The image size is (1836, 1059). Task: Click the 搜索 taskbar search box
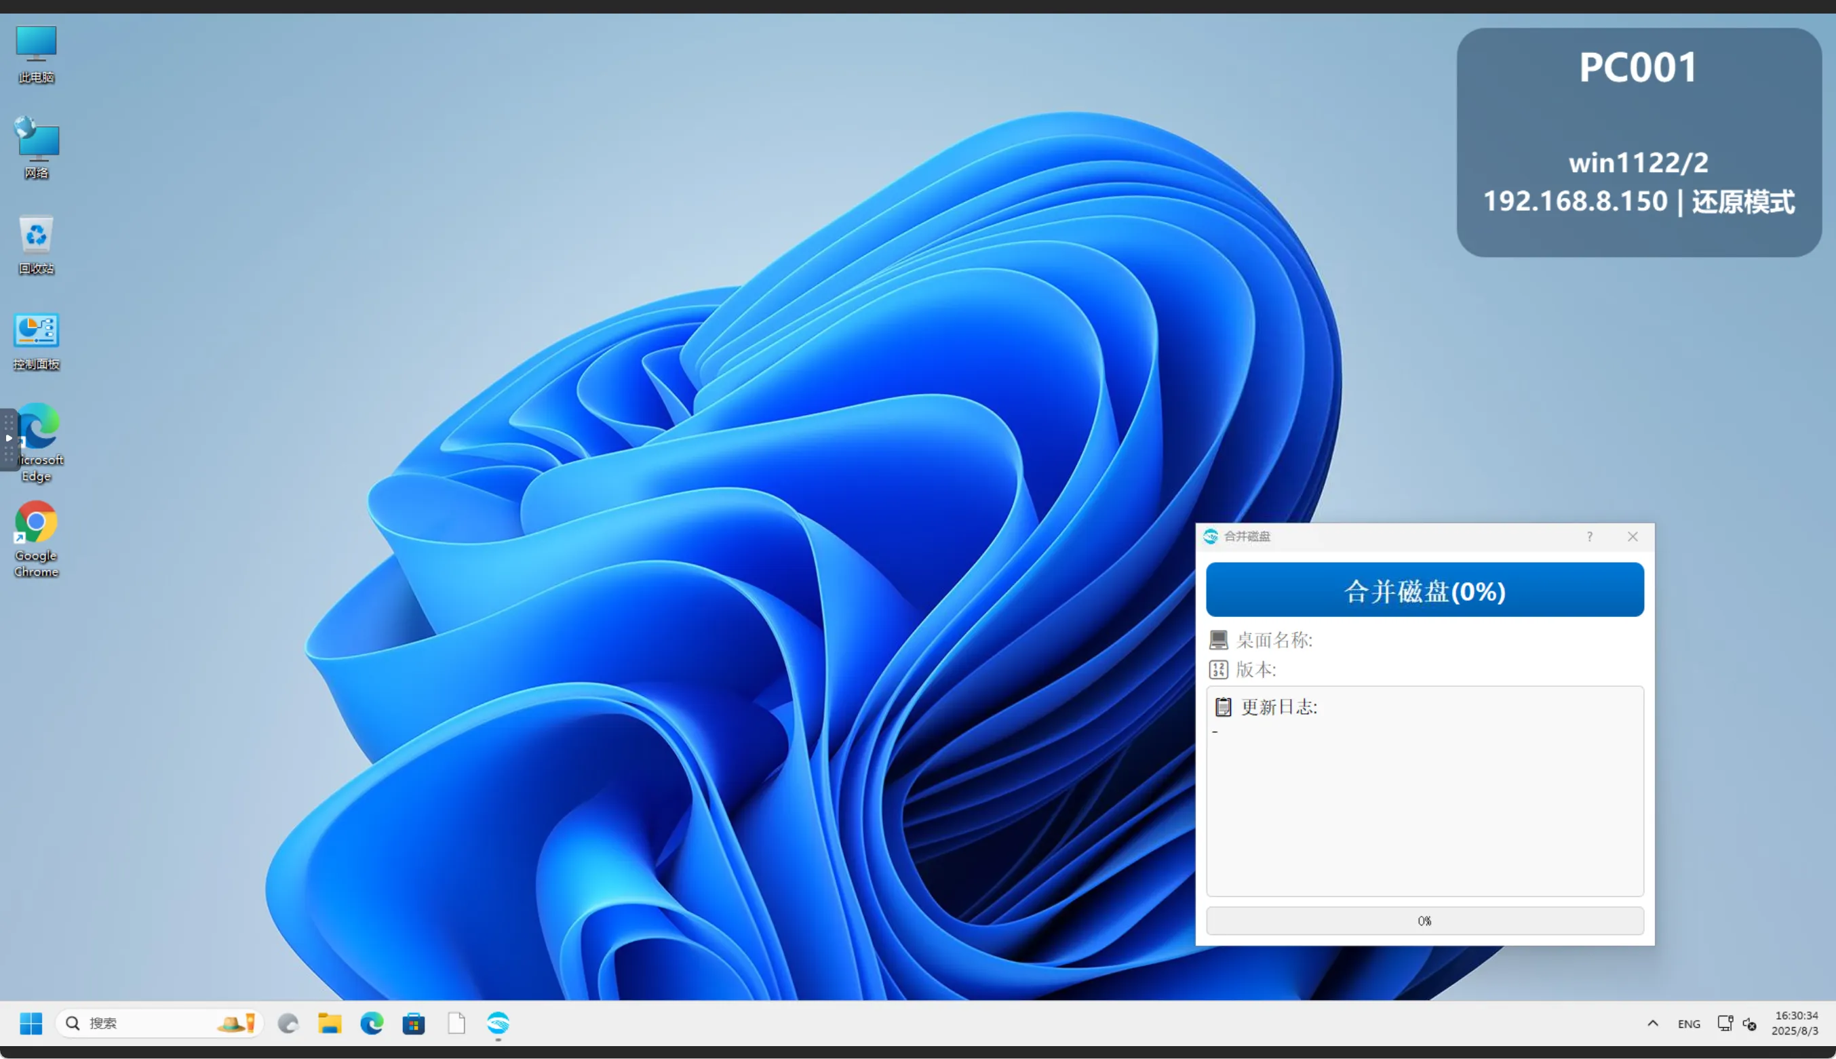(x=159, y=1023)
